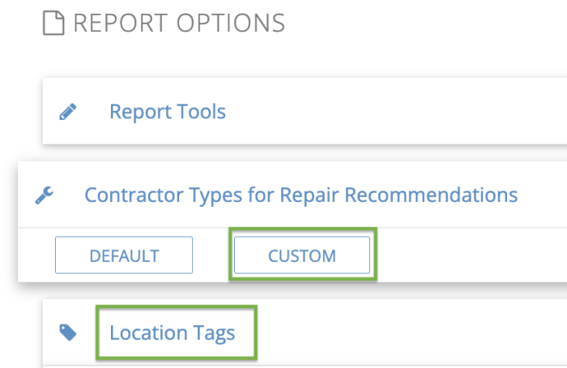Select the DEFAULT contractor types option

point(124,255)
